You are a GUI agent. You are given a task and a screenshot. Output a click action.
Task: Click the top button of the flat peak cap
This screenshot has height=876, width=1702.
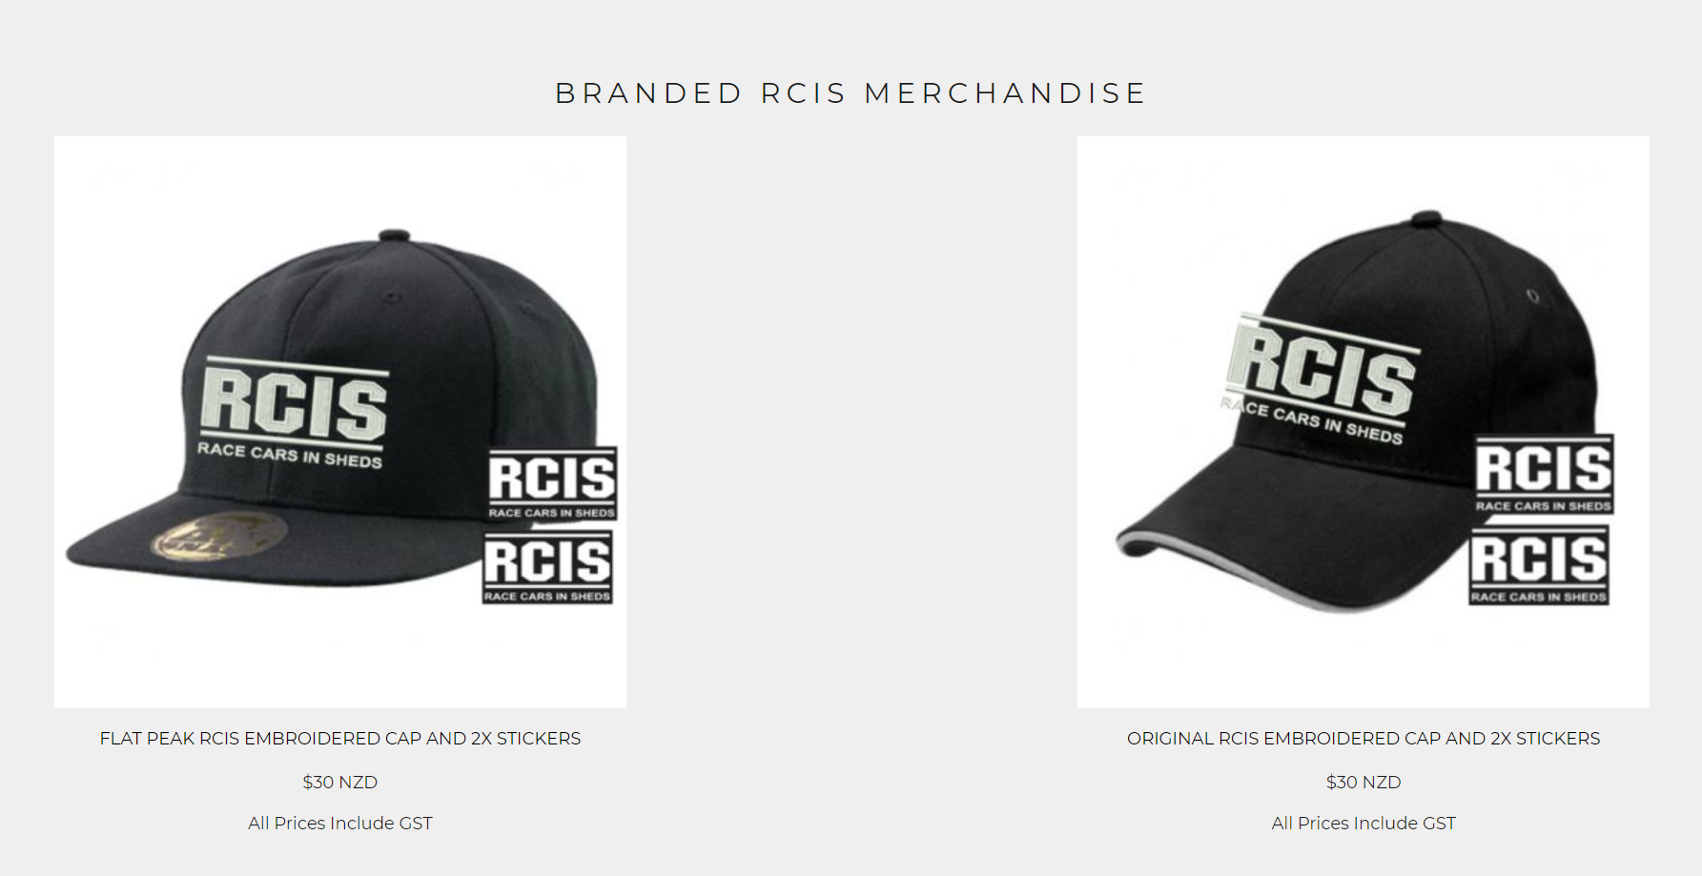[394, 235]
